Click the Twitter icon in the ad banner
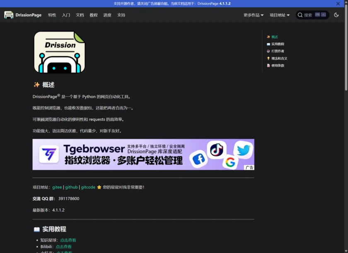Image resolution: width=348 pixels, height=253 pixels. click(x=244, y=149)
